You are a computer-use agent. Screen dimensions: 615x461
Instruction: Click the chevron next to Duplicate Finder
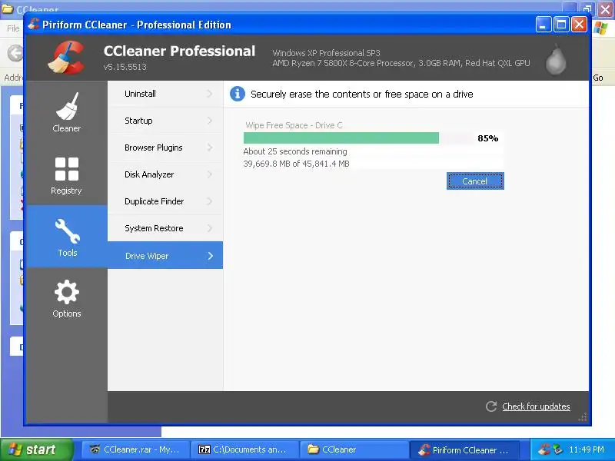210,201
